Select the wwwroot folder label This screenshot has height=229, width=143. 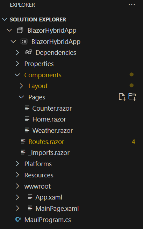click(37, 187)
